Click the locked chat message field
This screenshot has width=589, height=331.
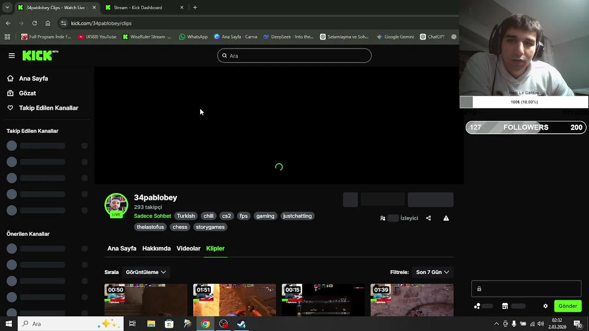coord(526,289)
